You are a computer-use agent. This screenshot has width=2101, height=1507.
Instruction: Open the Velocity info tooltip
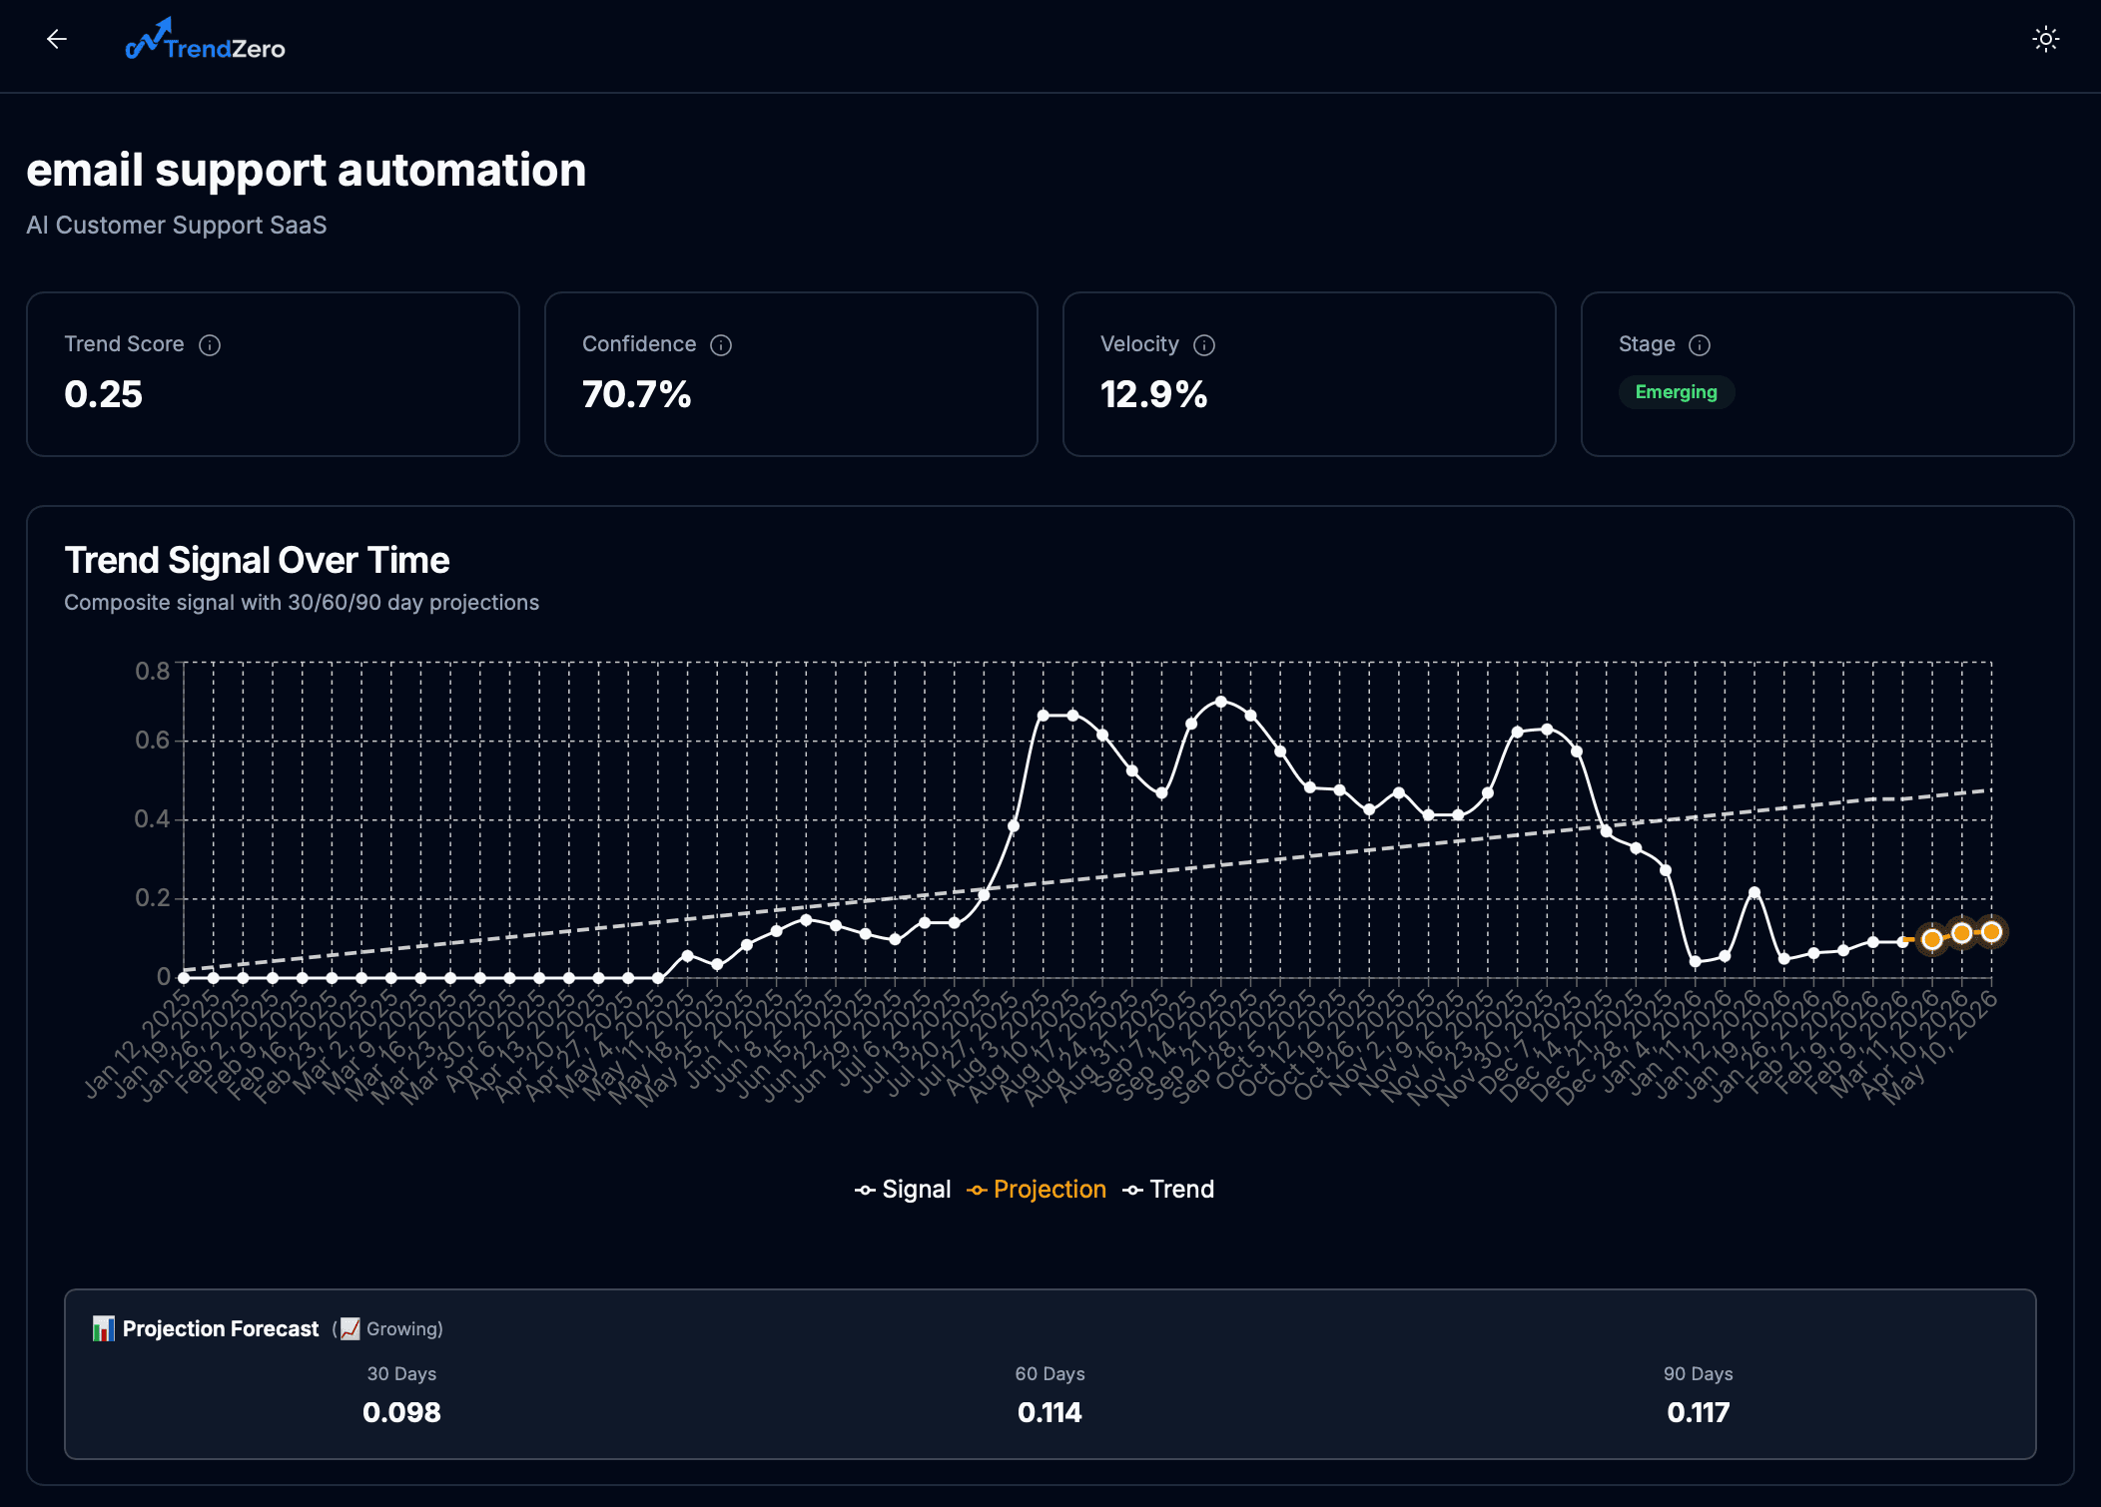click(1203, 345)
